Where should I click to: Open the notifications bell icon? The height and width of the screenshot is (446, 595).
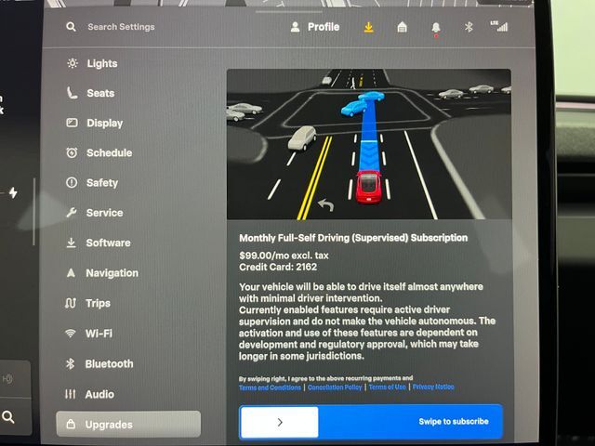click(x=436, y=28)
